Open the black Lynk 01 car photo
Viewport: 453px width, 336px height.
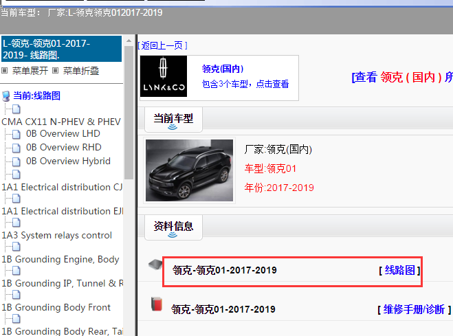[189, 170]
